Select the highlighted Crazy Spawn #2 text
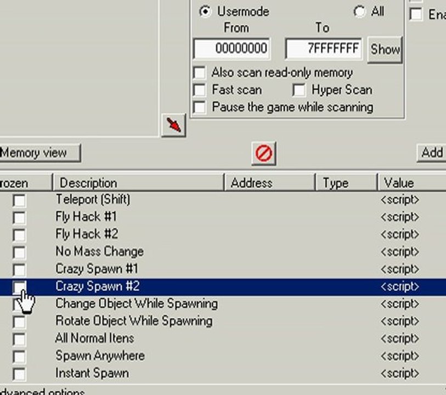This screenshot has width=446, height=395. coord(97,286)
